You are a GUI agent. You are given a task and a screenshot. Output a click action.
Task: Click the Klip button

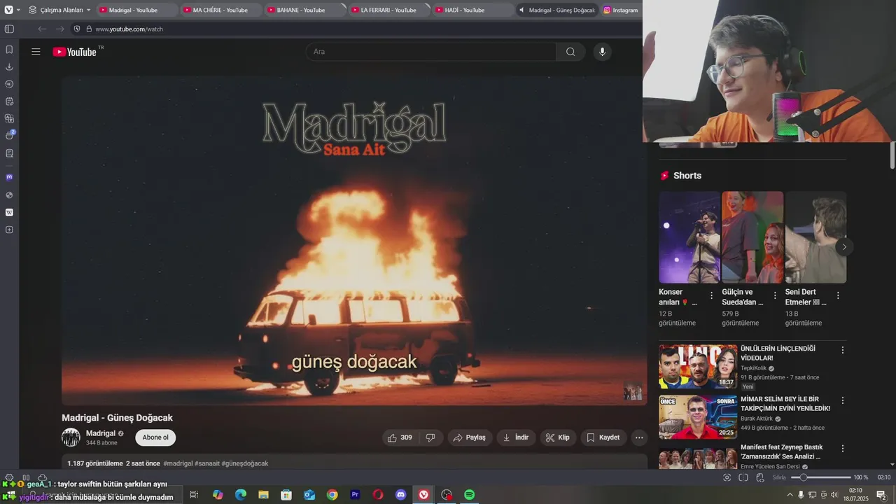coord(558,437)
